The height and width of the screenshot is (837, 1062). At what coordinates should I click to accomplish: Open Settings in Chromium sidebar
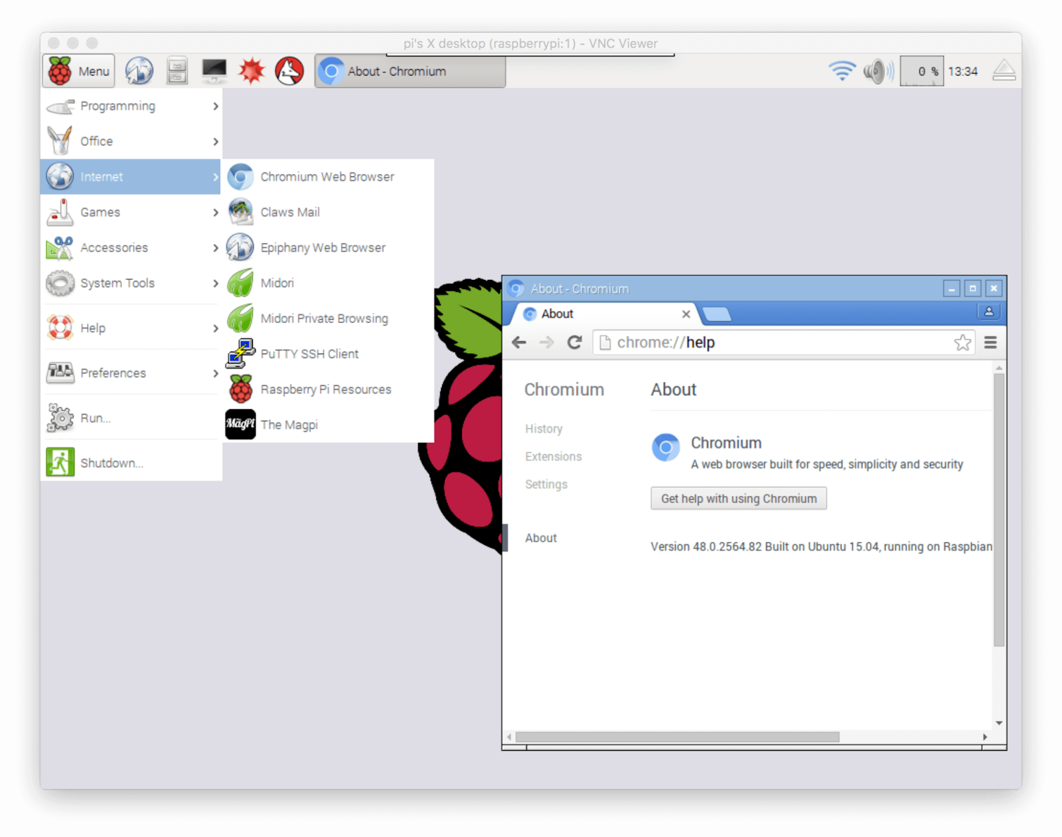click(x=546, y=485)
